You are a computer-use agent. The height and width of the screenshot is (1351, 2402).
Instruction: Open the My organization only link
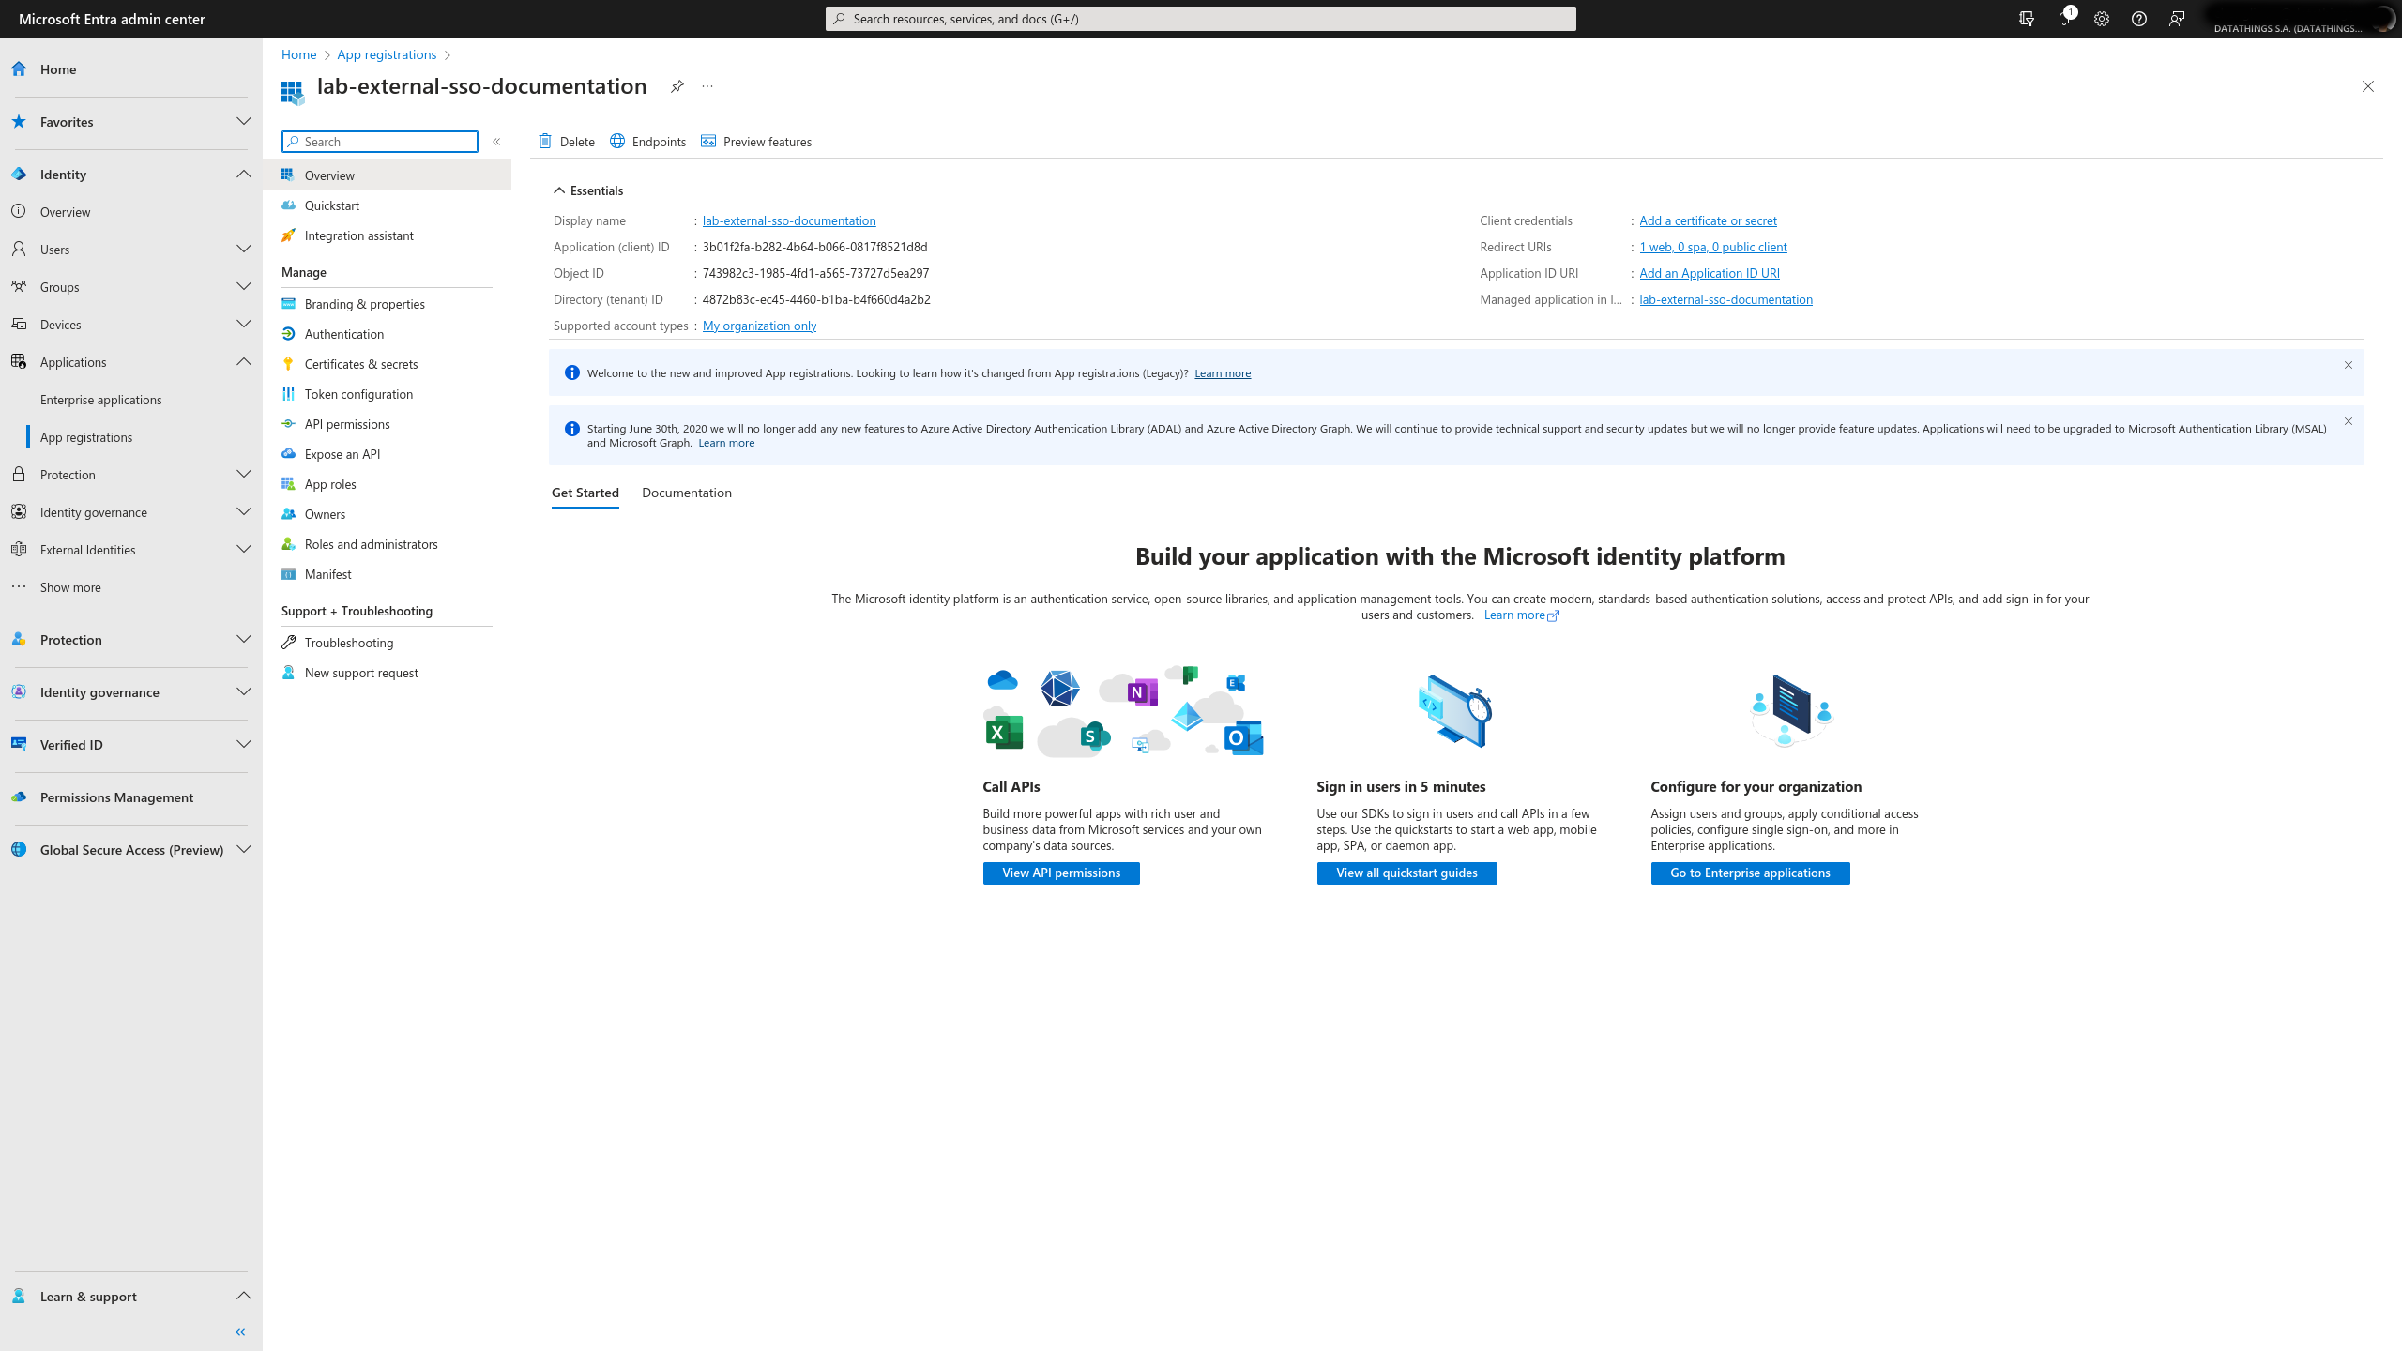click(x=760, y=326)
